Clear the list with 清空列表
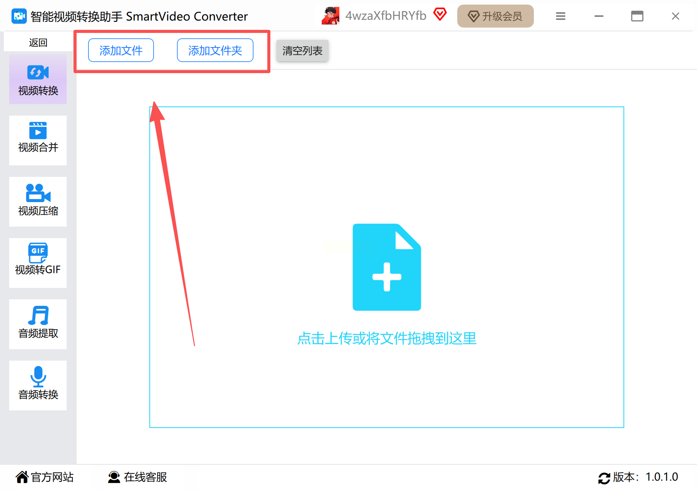697x490 pixels. point(303,51)
